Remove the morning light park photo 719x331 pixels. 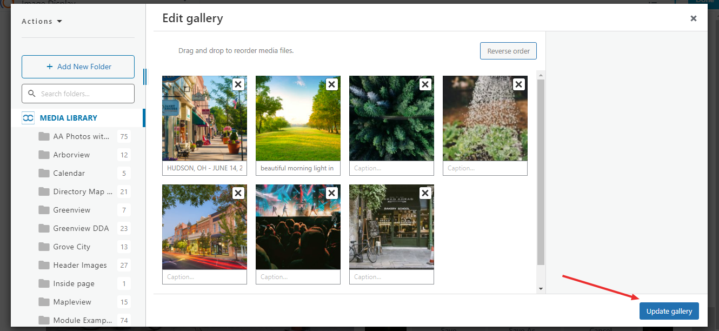(x=332, y=84)
